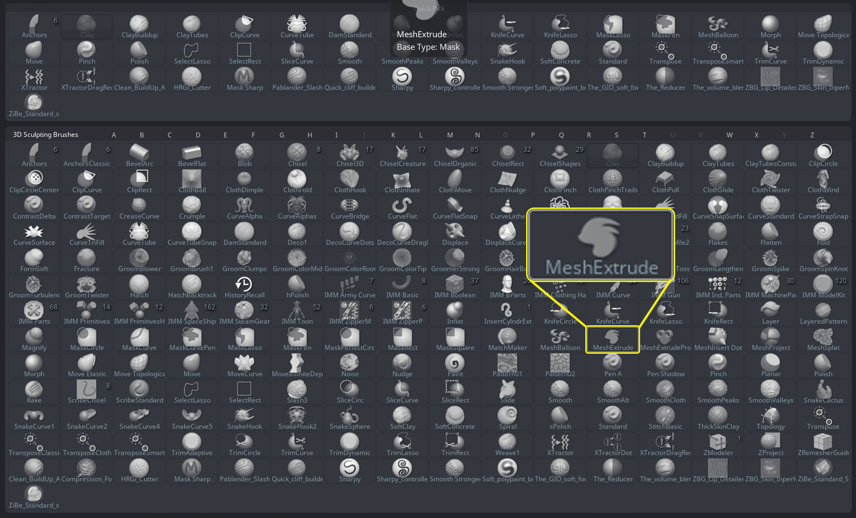Image resolution: width=856 pixels, height=518 pixels.
Task: Choose the HistoryRecall brush
Action: pyautogui.click(x=244, y=287)
